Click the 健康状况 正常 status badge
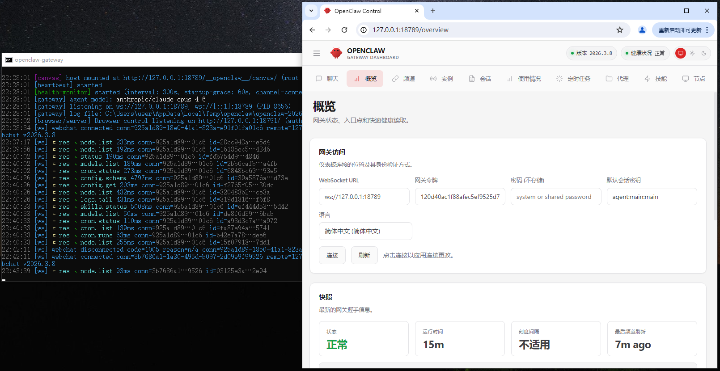The image size is (720, 371). (x=645, y=53)
